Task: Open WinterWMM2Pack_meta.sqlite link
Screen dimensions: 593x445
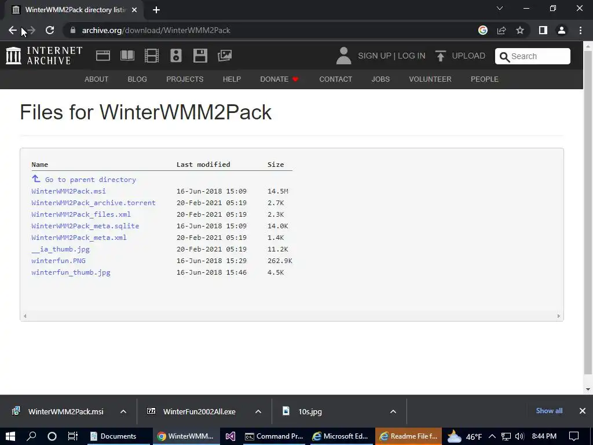Action: tap(85, 226)
